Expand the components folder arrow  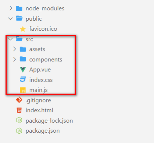click(15, 59)
